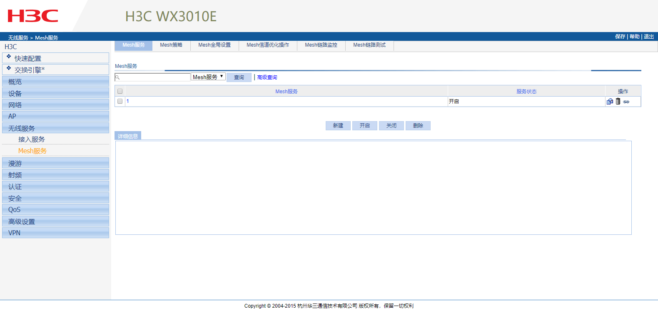The height and width of the screenshot is (311, 658).
Task: Select Mesh服务 in the sidebar
Action: [32, 151]
